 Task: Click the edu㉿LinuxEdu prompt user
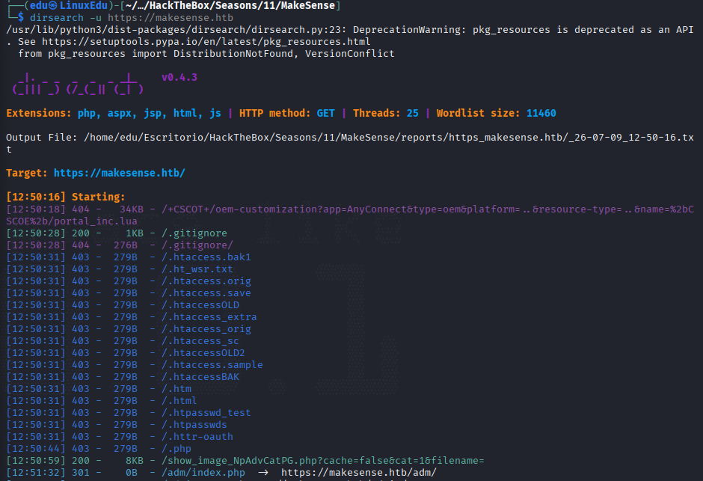coord(69,6)
